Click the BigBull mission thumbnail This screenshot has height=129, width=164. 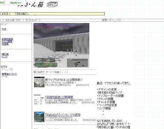39,117
